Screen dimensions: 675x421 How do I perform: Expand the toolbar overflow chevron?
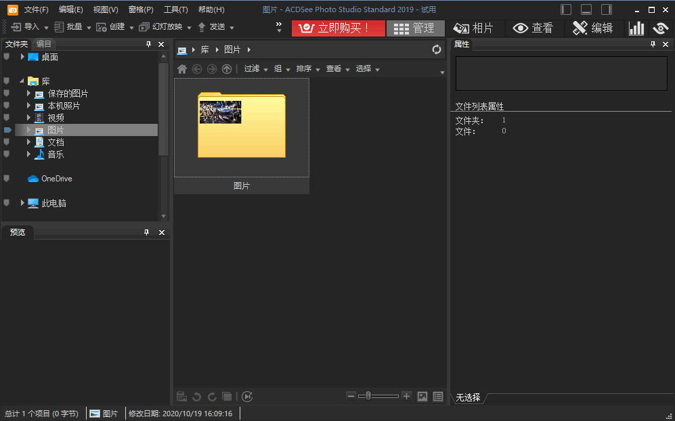[x=279, y=27]
